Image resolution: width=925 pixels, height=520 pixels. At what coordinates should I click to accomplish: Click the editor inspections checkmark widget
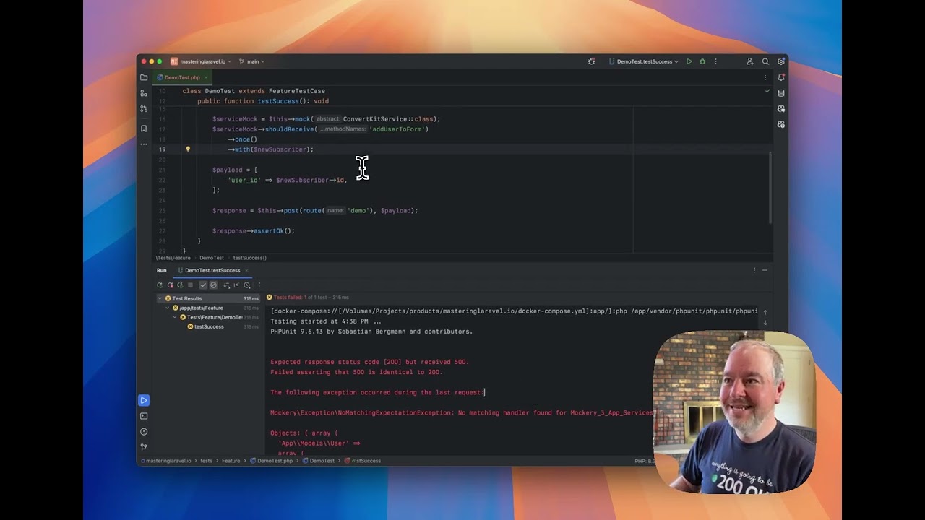[x=767, y=91]
